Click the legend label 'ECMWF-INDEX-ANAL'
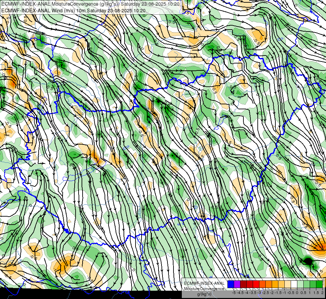This screenshot has height=299, width=326. point(204,283)
